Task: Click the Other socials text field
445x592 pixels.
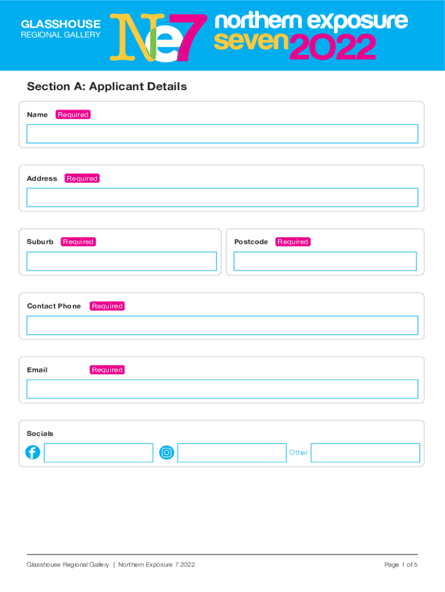Action: [x=365, y=453]
